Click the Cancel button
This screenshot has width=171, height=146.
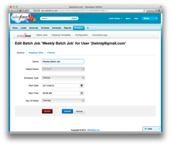(x=79, y=111)
